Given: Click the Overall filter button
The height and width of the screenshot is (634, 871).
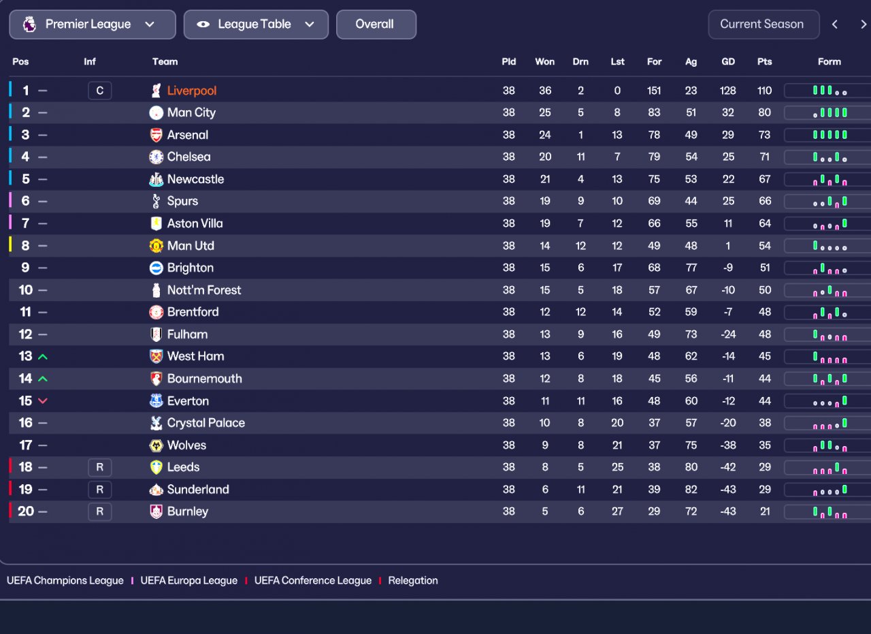Looking at the screenshot, I should click(x=376, y=25).
